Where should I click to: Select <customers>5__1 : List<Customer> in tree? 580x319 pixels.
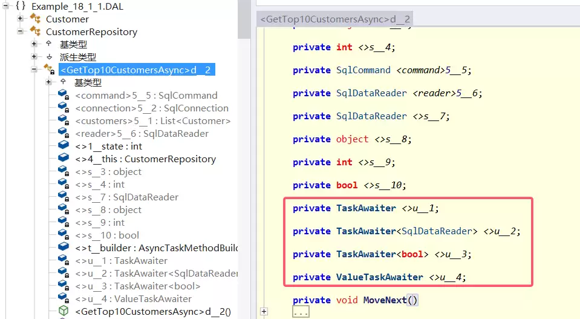tap(153, 121)
